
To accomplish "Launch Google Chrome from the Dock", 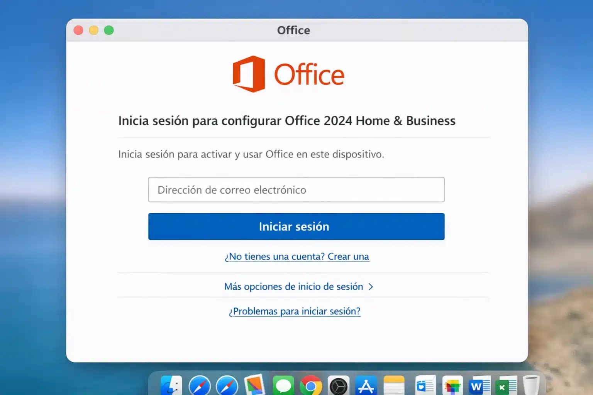I will click(x=311, y=386).
